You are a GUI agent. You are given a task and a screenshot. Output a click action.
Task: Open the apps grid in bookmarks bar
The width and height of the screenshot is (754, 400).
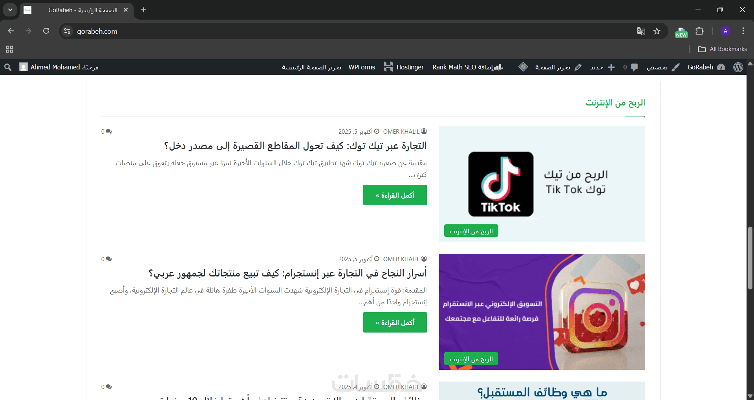[x=10, y=49]
